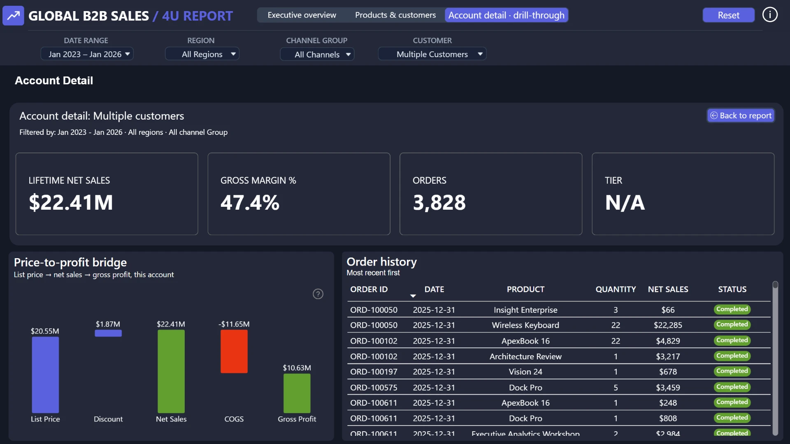Select the Wireless Keyboard product cell

pyautogui.click(x=525, y=325)
